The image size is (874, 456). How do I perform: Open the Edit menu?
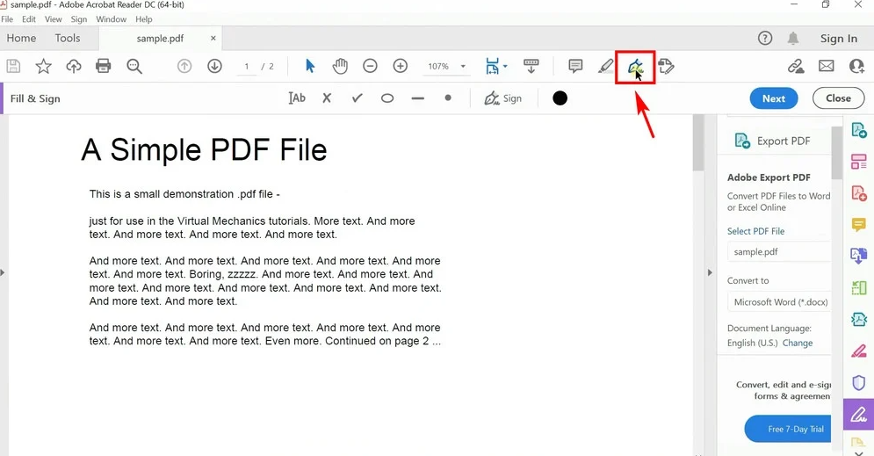pos(29,19)
